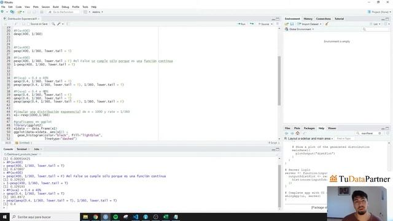Screen dimensions: 393x221
Task: Maximize the Help pane
Action: coord(387,128)
